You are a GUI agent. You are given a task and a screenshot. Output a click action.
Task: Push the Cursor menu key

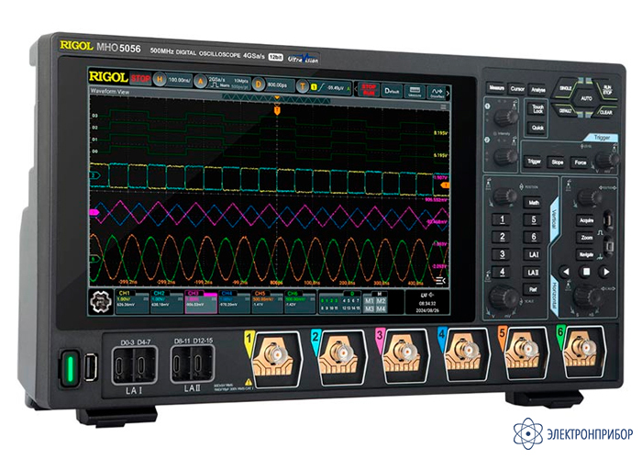click(517, 89)
